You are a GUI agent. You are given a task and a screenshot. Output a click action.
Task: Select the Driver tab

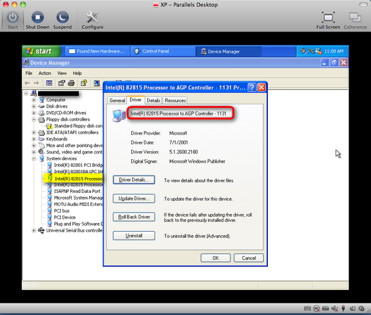(x=135, y=100)
